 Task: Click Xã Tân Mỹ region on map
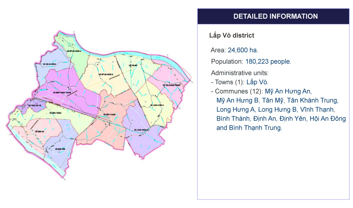132,66
